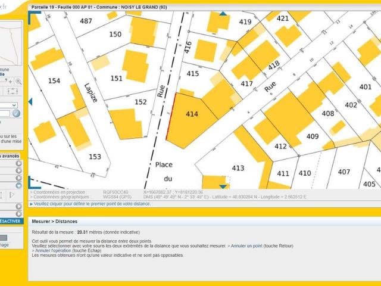The width and height of the screenshot is (381, 286).
Task: Open the sidebar dropdown list
Action: [8, 105]
